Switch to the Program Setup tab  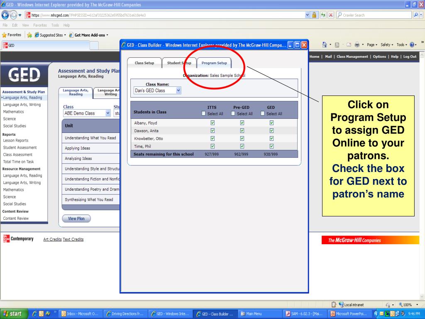click(x=214, y=63)
